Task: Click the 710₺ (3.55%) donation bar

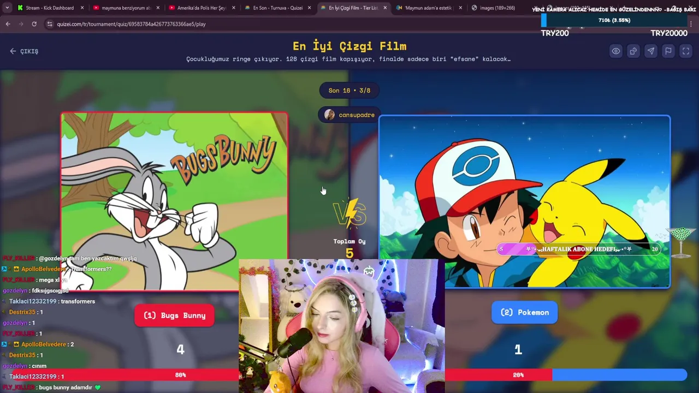Action: (x=614, y=20)
